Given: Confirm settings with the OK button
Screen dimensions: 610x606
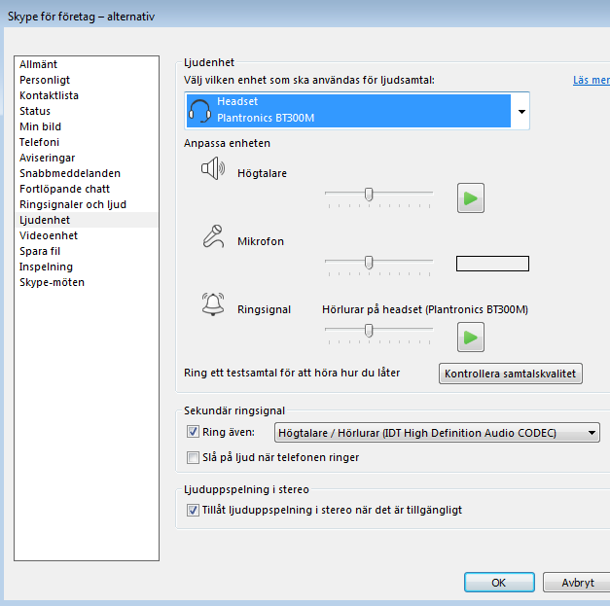Looking at the screenshot, I should (499, 583).
